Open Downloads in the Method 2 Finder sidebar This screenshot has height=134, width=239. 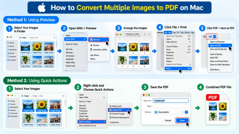pos(13,116)
